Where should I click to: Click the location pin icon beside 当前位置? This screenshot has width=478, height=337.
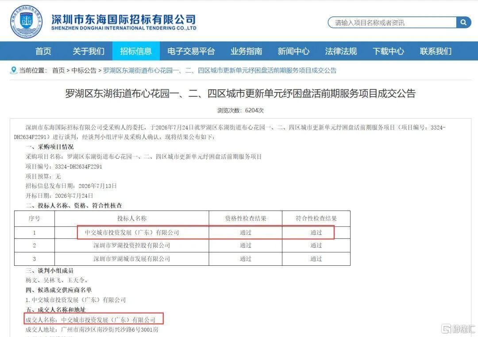click(x=13, y=70)
